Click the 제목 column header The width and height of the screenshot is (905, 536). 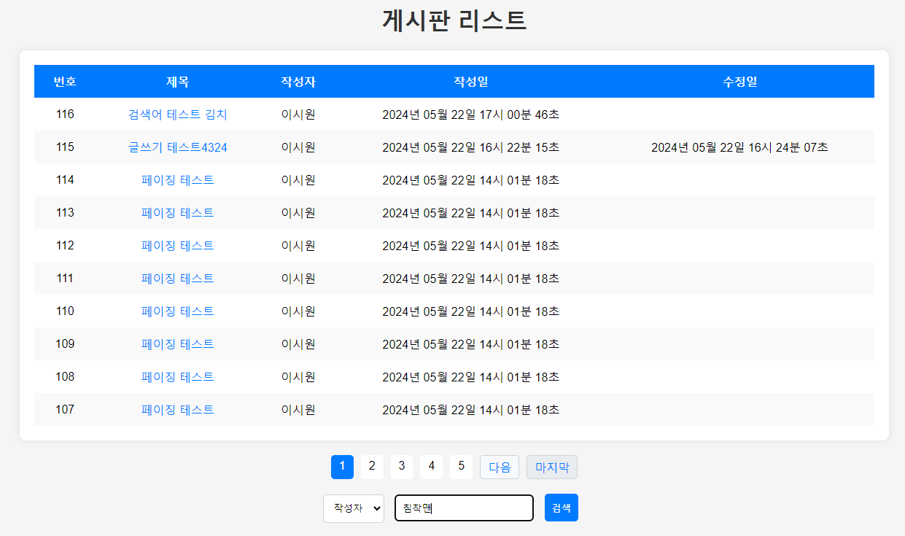click(x=178, y=82)
